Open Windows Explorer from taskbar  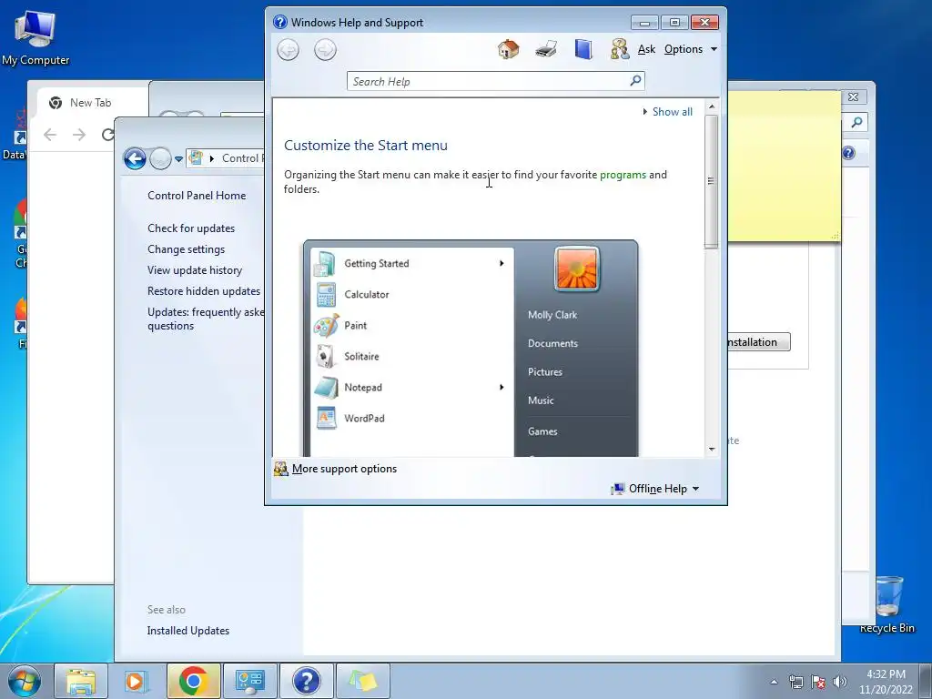[x=81, y=681]
